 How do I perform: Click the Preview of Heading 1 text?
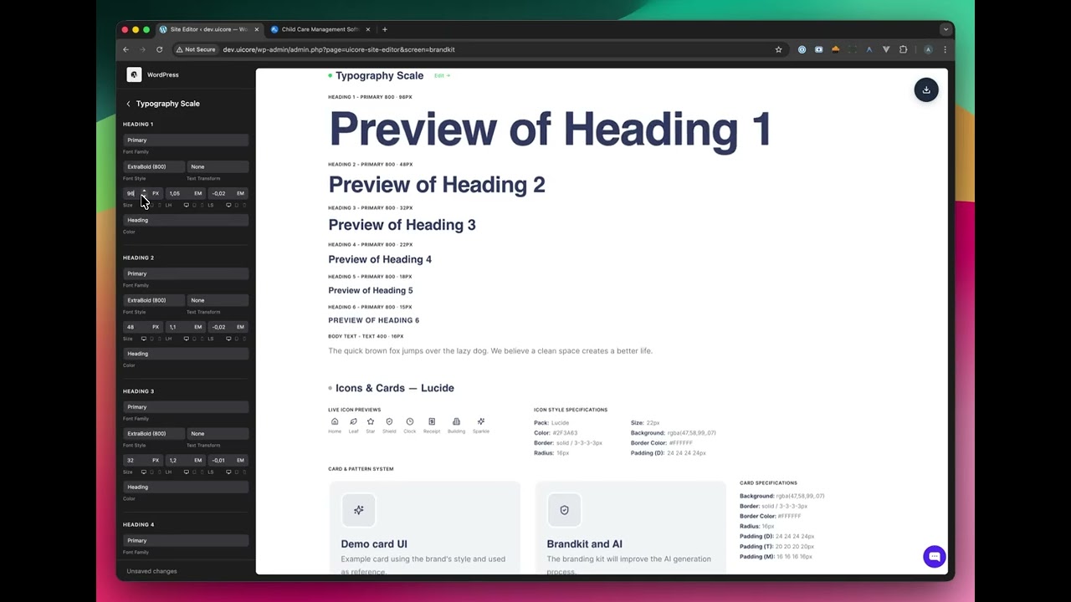pyautogui.click(x=549, y=130)
